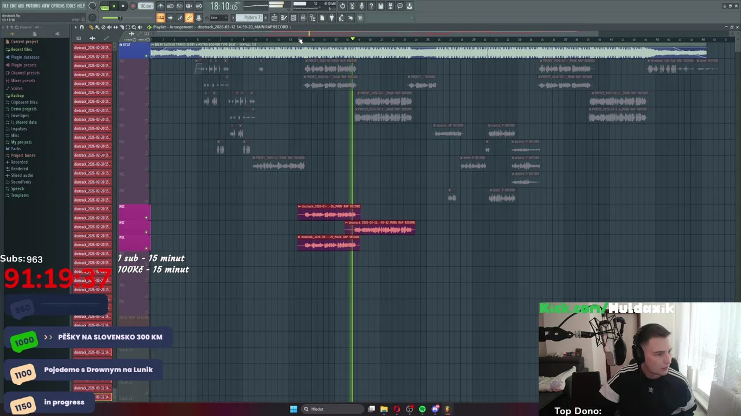Screen dimensions: 741x416
Task: Open the PATTERNS menu
Action: [x=33, y=6]
